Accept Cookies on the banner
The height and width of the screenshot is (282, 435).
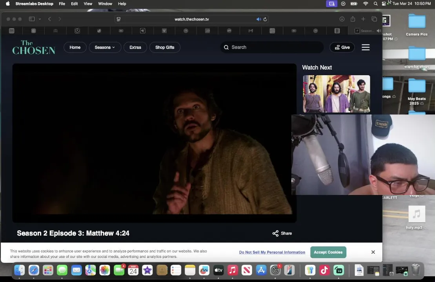pos(328,252)
